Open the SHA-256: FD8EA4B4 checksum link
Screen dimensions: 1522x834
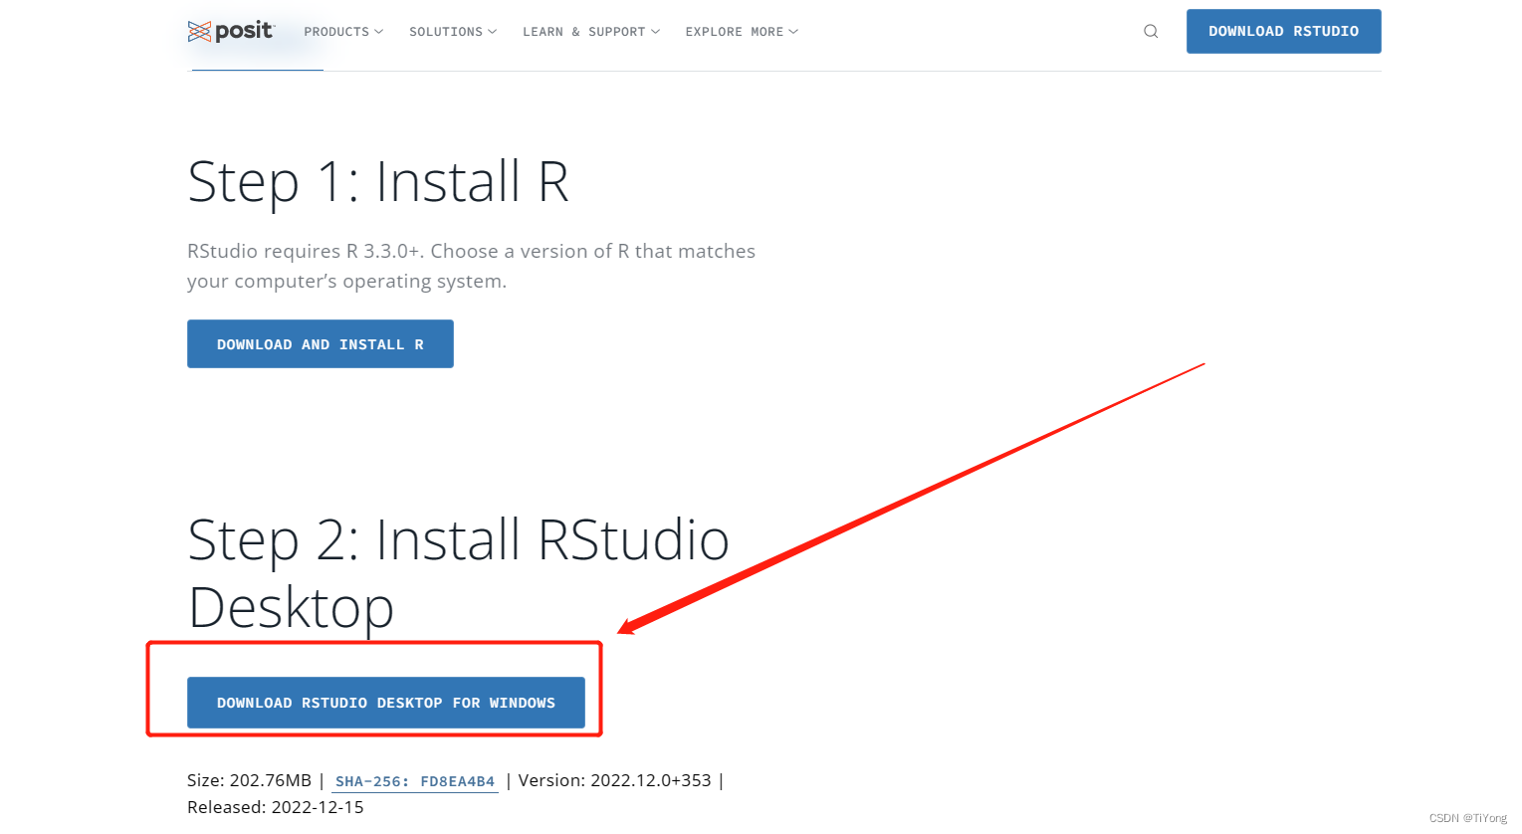coord(414,780)
